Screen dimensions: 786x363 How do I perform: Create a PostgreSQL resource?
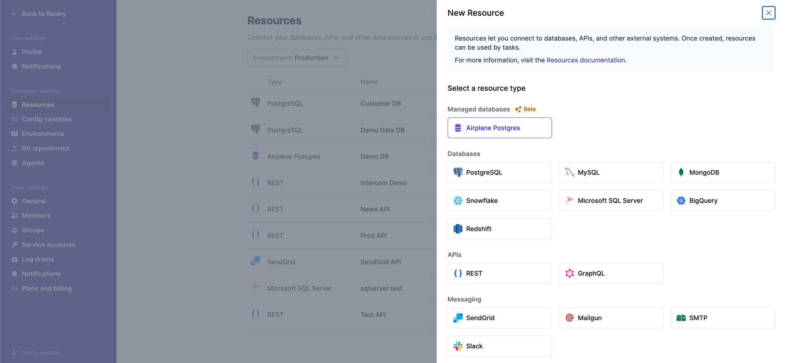point(500,172)
